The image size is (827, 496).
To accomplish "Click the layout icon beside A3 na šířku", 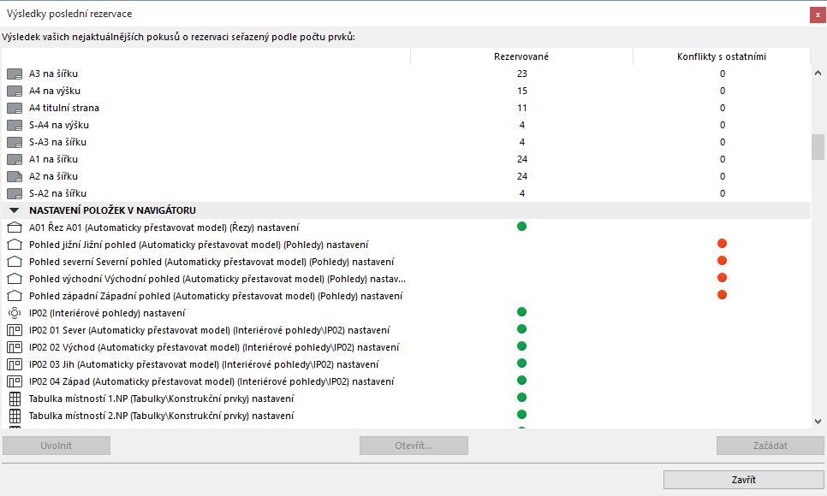I will point(14,74).
